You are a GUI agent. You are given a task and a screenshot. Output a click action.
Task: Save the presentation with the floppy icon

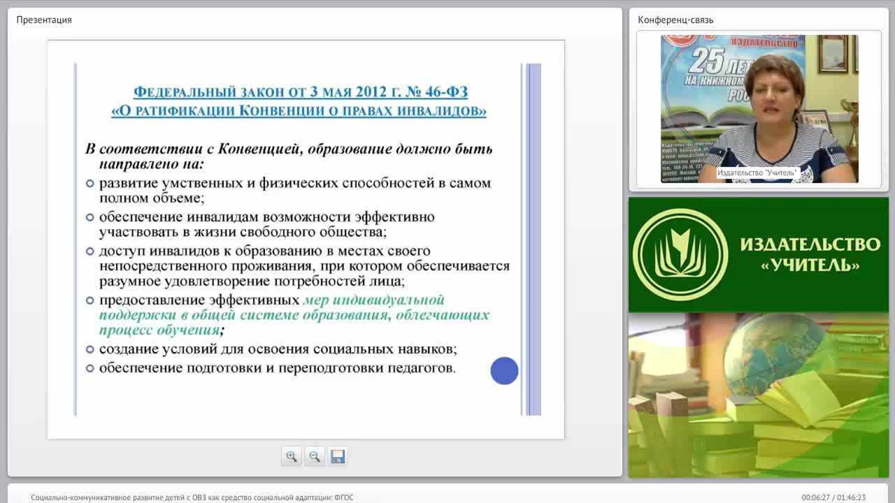pos(338,456)
